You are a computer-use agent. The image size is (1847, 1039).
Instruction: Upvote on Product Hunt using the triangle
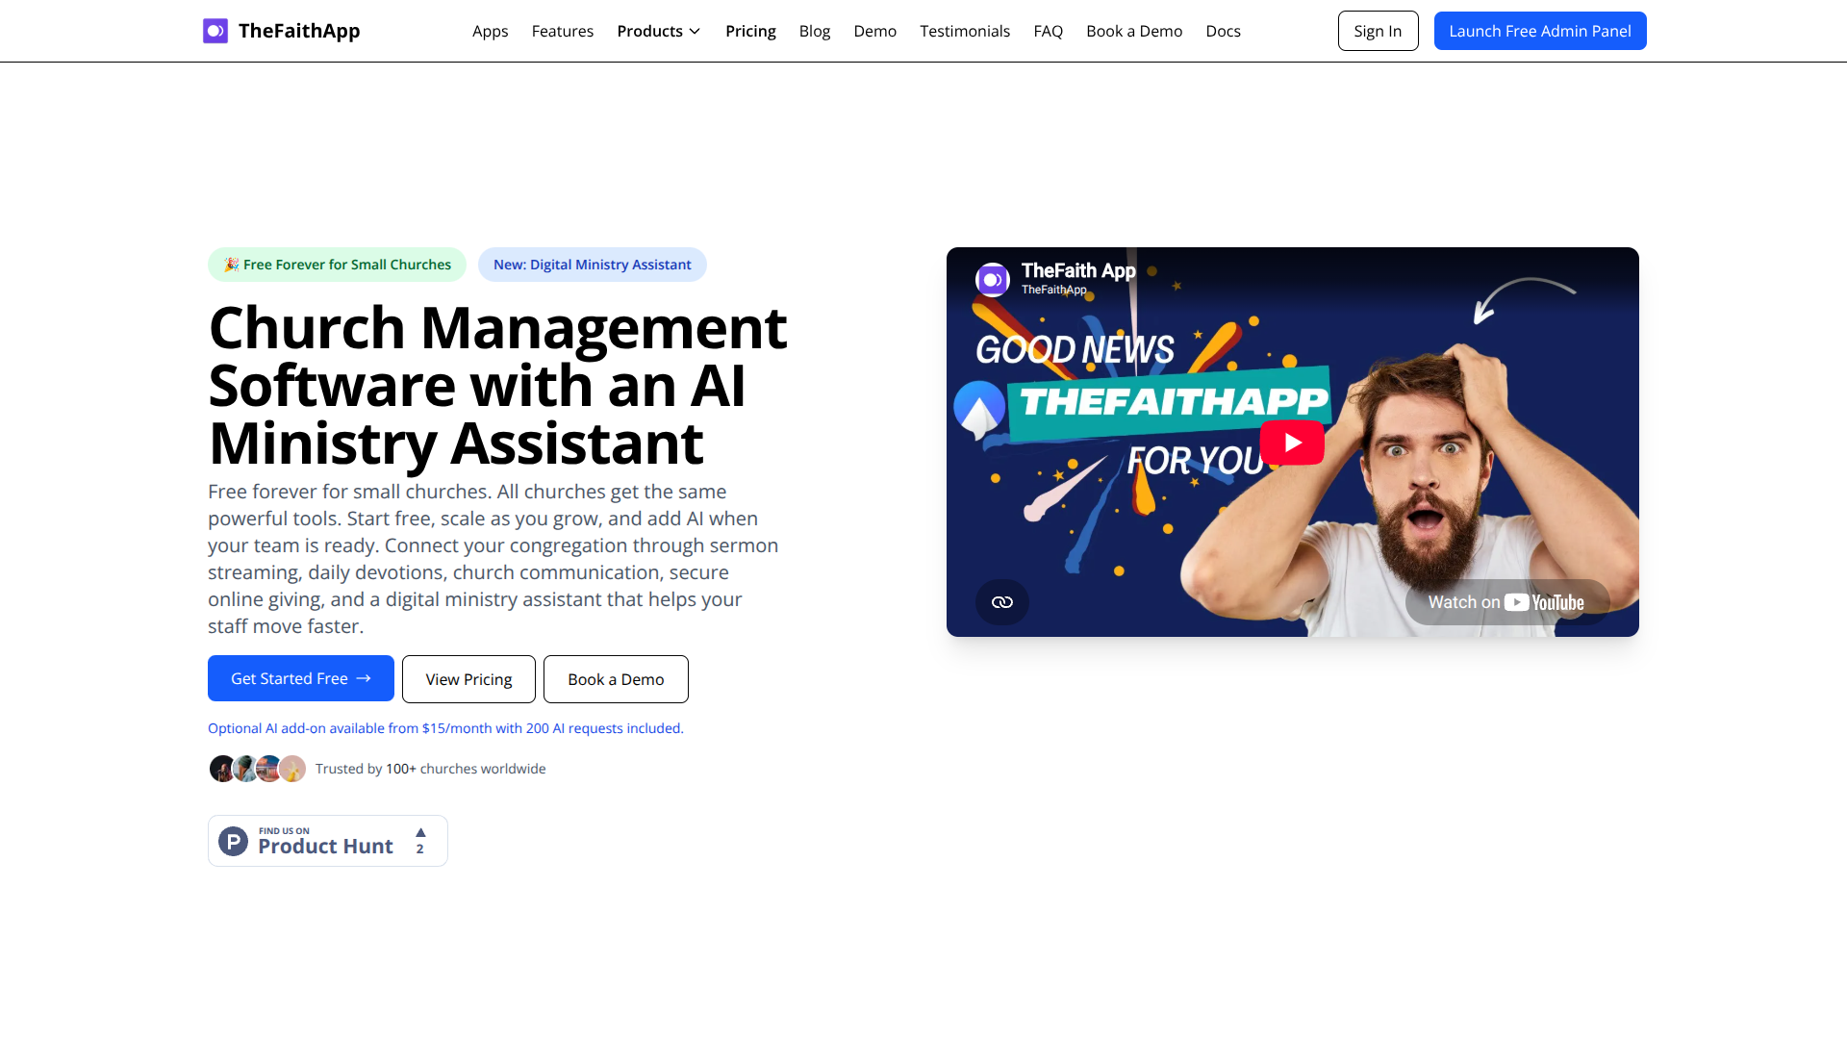(420, 832)
